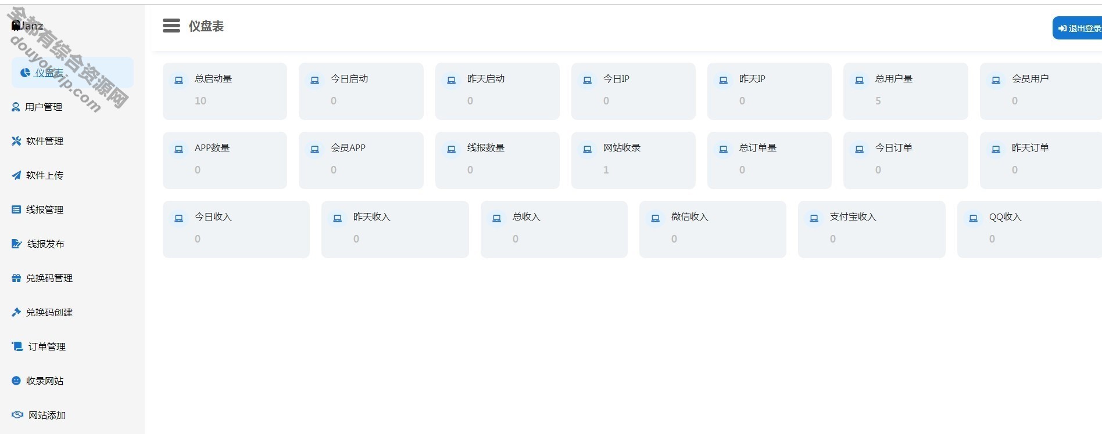Image resolution: width=1102 pixels, height=434 pixels.
Task: Go to 订单管理 page
Action: click(x=46, y=346)
